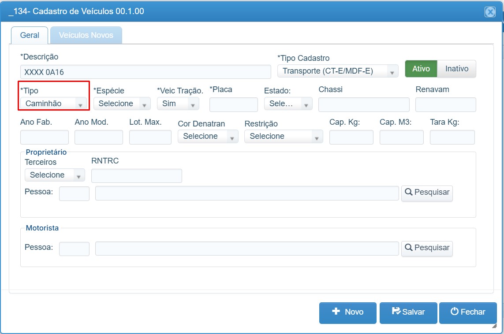The width and height of the screenshot is (504, 334).
Task: Click the Placa input field
Action: pyautogui.click(x=234, y=105)
